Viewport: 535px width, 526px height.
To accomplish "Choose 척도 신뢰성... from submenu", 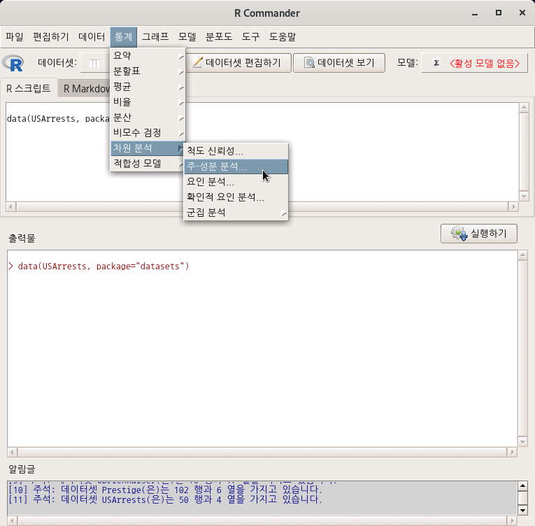I will [236, 151].
